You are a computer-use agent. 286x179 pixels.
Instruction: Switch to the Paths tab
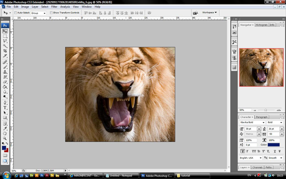tap(268, 168)
